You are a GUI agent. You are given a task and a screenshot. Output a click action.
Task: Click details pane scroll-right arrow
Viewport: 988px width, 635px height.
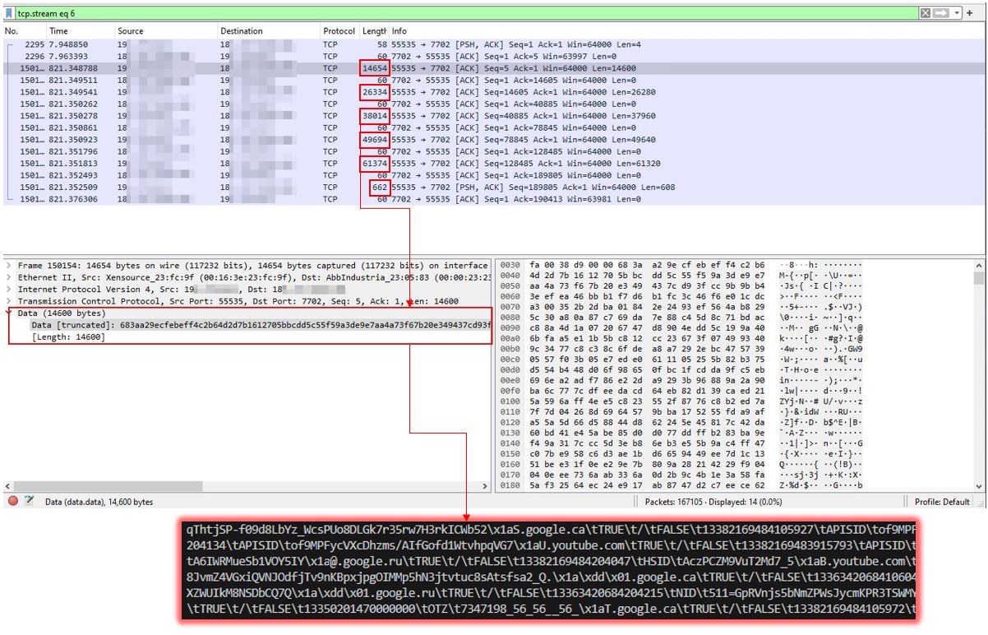coord(485,487)
